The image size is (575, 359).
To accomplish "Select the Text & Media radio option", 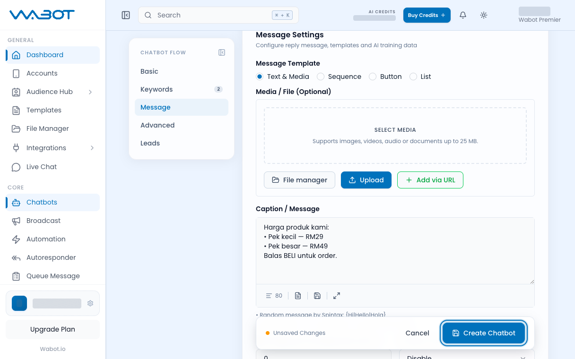I will [260, 77].
